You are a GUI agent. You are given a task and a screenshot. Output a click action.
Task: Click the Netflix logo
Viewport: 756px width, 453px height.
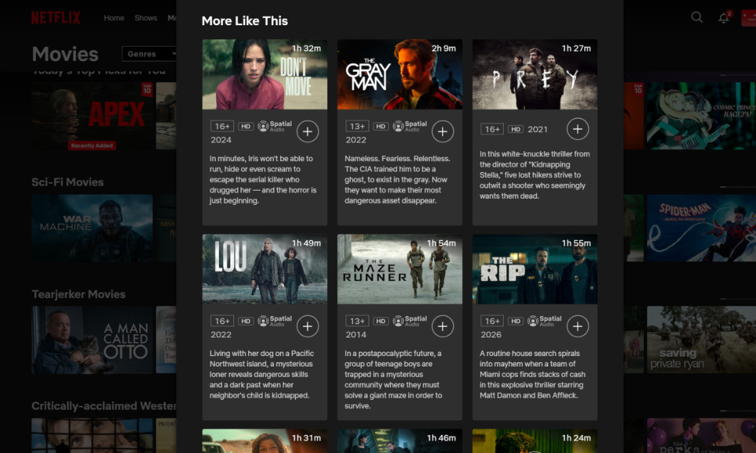point(56,18)
